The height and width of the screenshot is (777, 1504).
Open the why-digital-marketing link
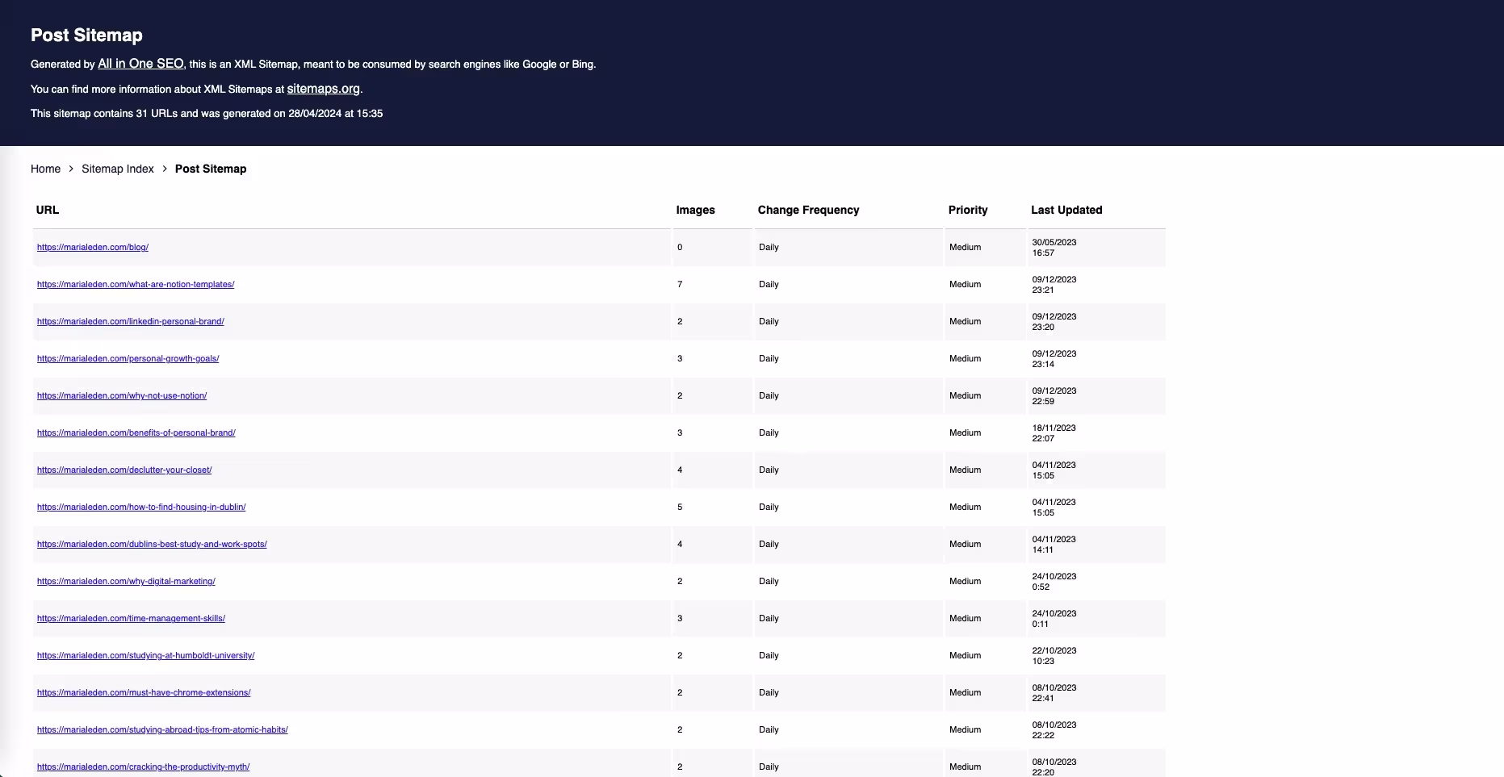[x=126, y=581]
